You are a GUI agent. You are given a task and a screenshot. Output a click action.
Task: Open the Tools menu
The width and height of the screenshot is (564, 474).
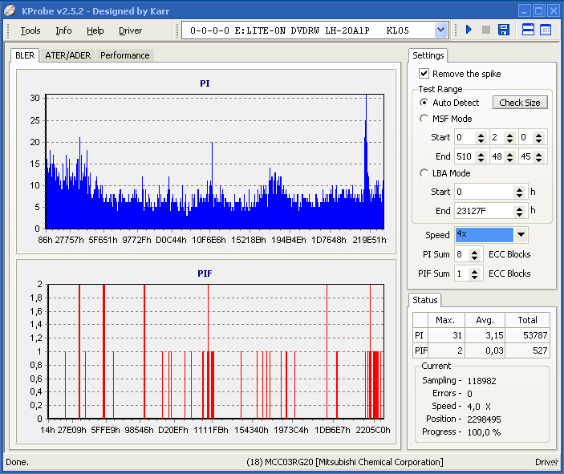pyautogui.click(x=30, y=30)
